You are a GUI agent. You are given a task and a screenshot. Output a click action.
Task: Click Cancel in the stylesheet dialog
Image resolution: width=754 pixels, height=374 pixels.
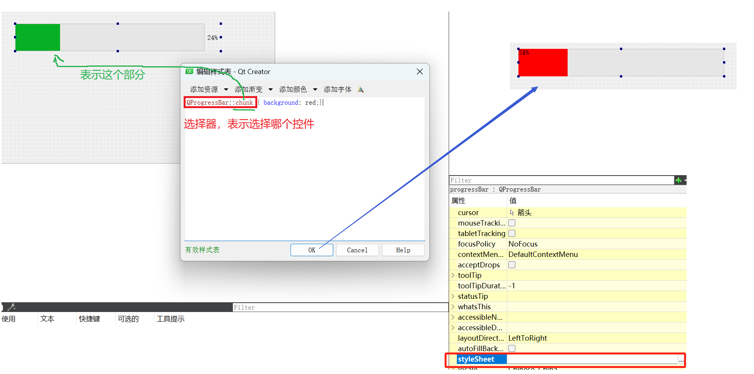(357, 250)
